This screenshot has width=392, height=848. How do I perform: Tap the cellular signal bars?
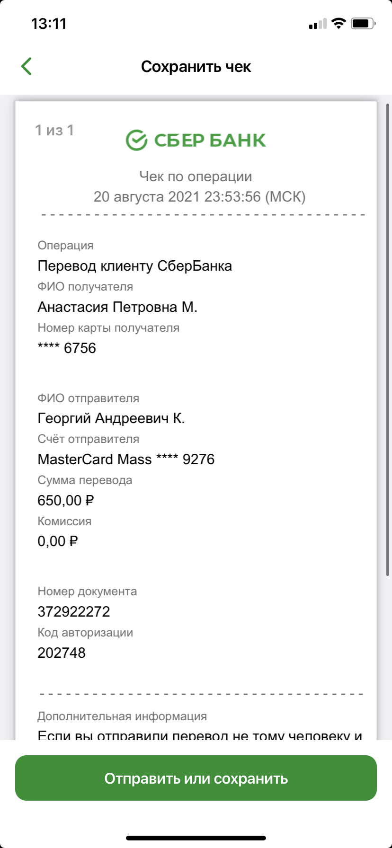[x=318, y=24]
